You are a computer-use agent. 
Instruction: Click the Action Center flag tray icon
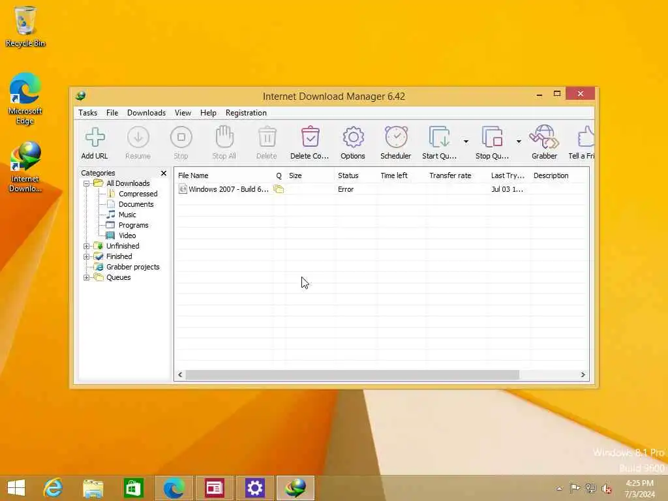pyautogui.click(x=574, y=488)
